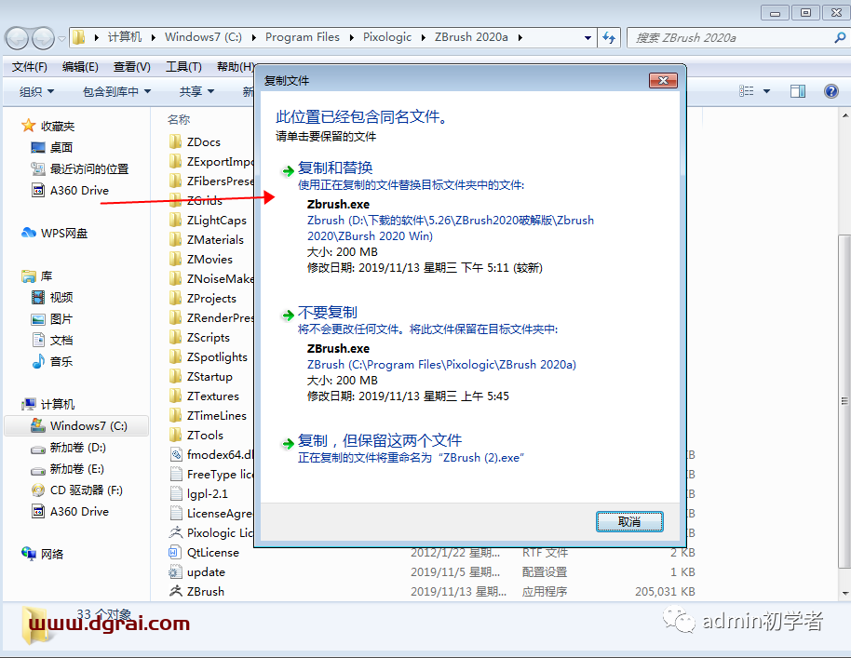Open the view options dropdown arrow
Viewport: 851px width, 658px height.
click(767, 91)
